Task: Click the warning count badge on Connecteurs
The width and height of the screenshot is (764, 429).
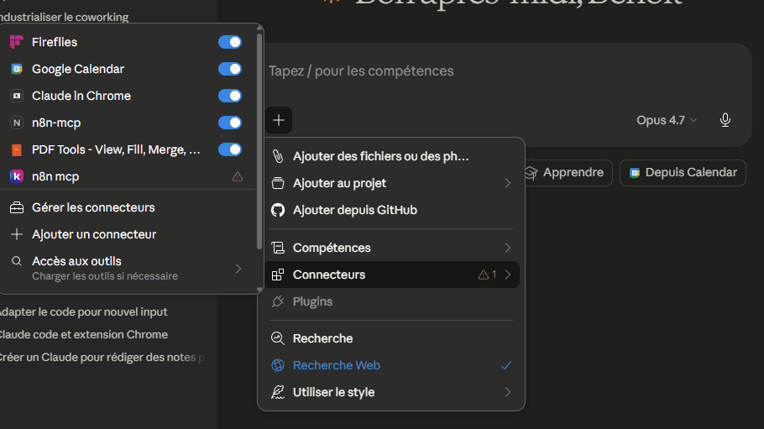Action: click(487, 275)
